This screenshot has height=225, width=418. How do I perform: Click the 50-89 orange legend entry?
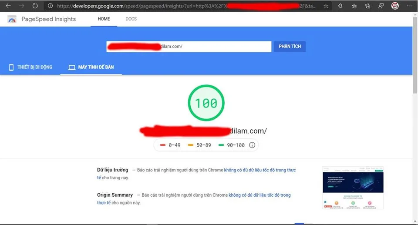(199, 145)
